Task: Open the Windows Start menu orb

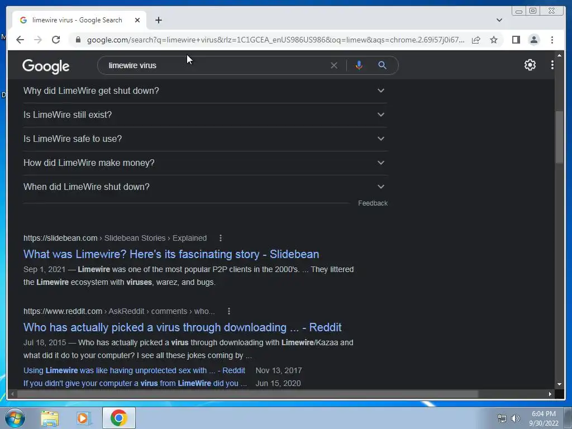Action: (15, 418)
